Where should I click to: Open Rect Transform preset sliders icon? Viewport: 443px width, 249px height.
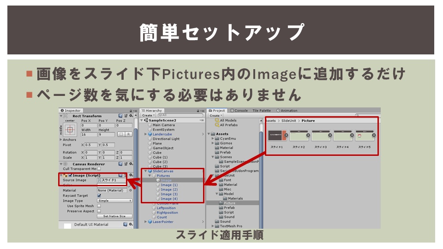tap(126, 116)
